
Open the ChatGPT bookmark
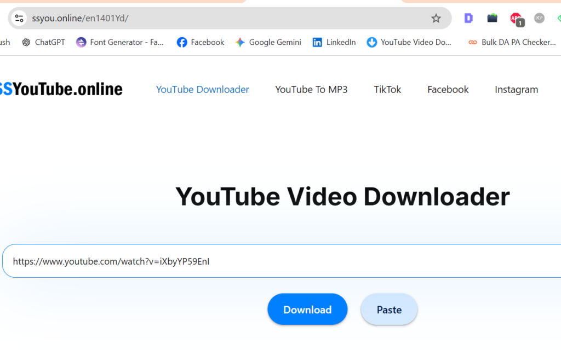tap(43, 42)
